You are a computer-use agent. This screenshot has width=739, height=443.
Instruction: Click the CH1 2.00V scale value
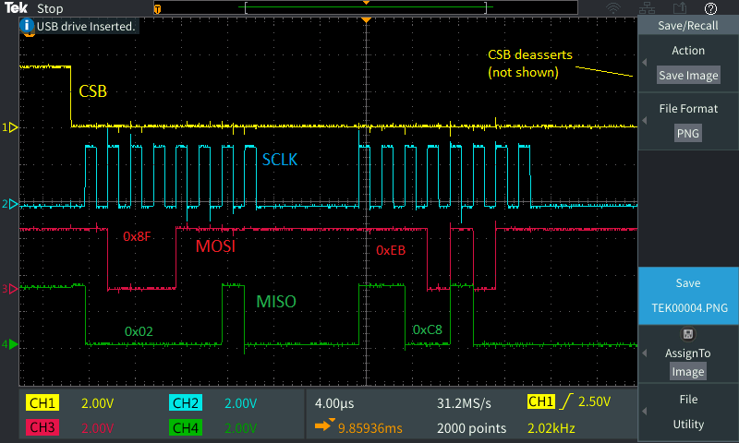[98, 403]
